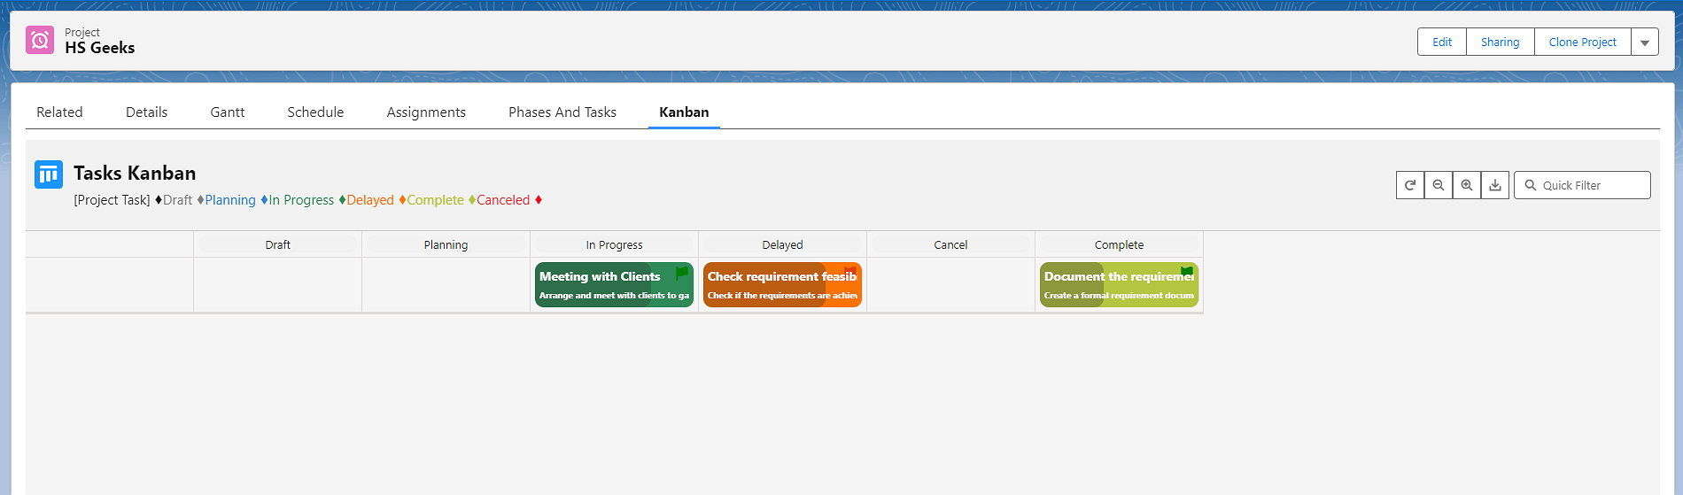Open the Meeting with Clients task card
Viewport: 1683px width, 495px height.
(602, 285)
